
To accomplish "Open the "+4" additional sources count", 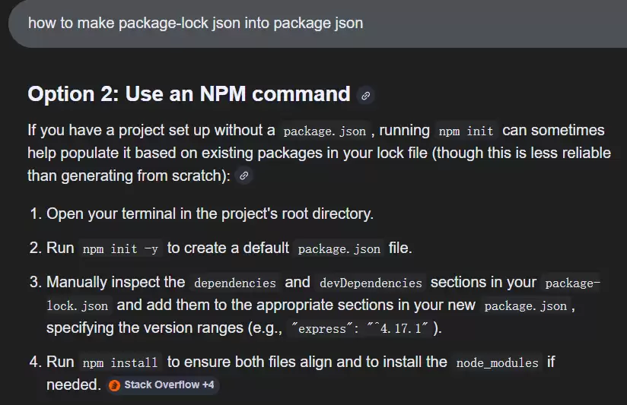I will click(x=208, y=385).
